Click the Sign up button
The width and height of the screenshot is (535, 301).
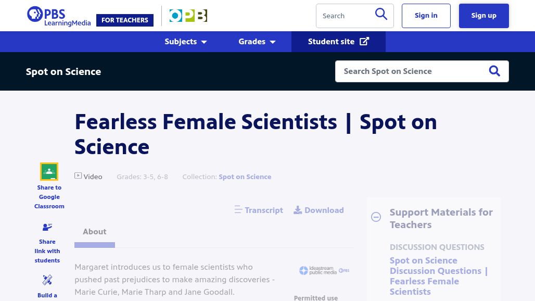(x=484, y=16)
